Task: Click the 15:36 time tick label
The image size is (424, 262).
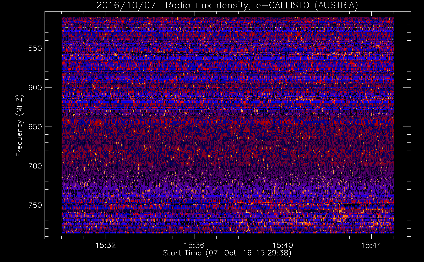Action: (194, 245)
